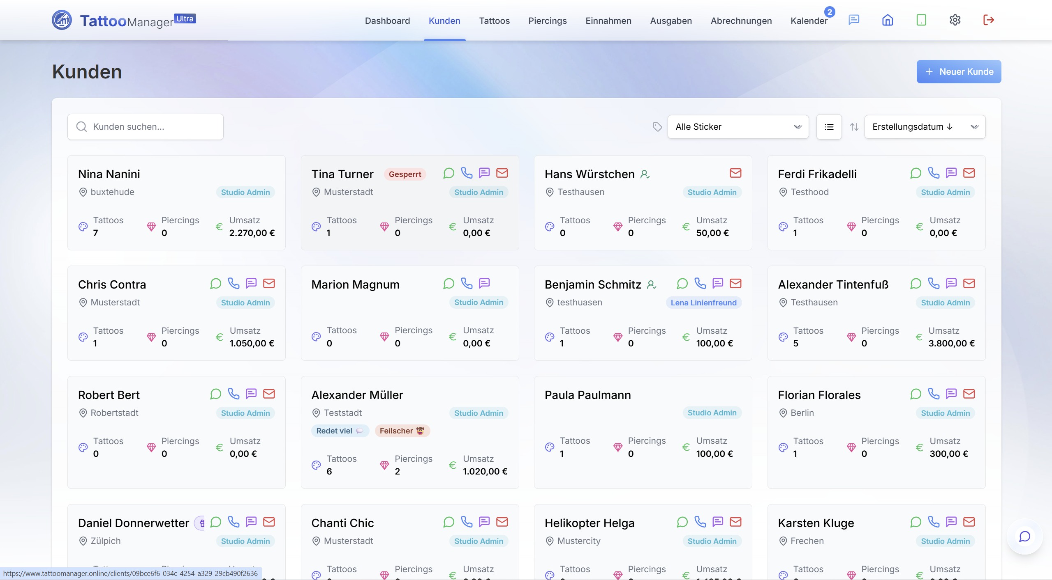Switch to list view with the list toggle
Viewport: 1052px width, 580px height.
(x=829, y=127)
